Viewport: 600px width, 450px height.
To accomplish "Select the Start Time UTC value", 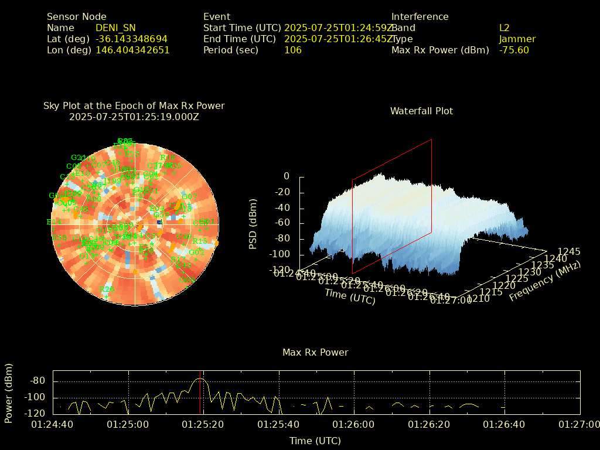I will coord(337,28).
